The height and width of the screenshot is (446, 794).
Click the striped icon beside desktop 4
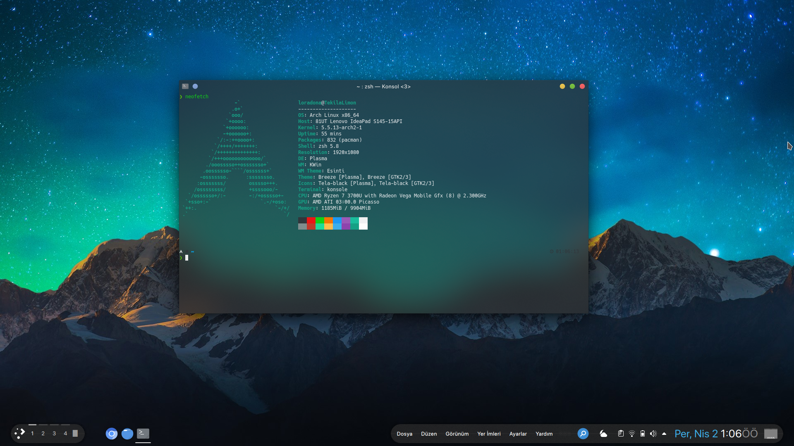pyautogui.click(x=75, y=433)
